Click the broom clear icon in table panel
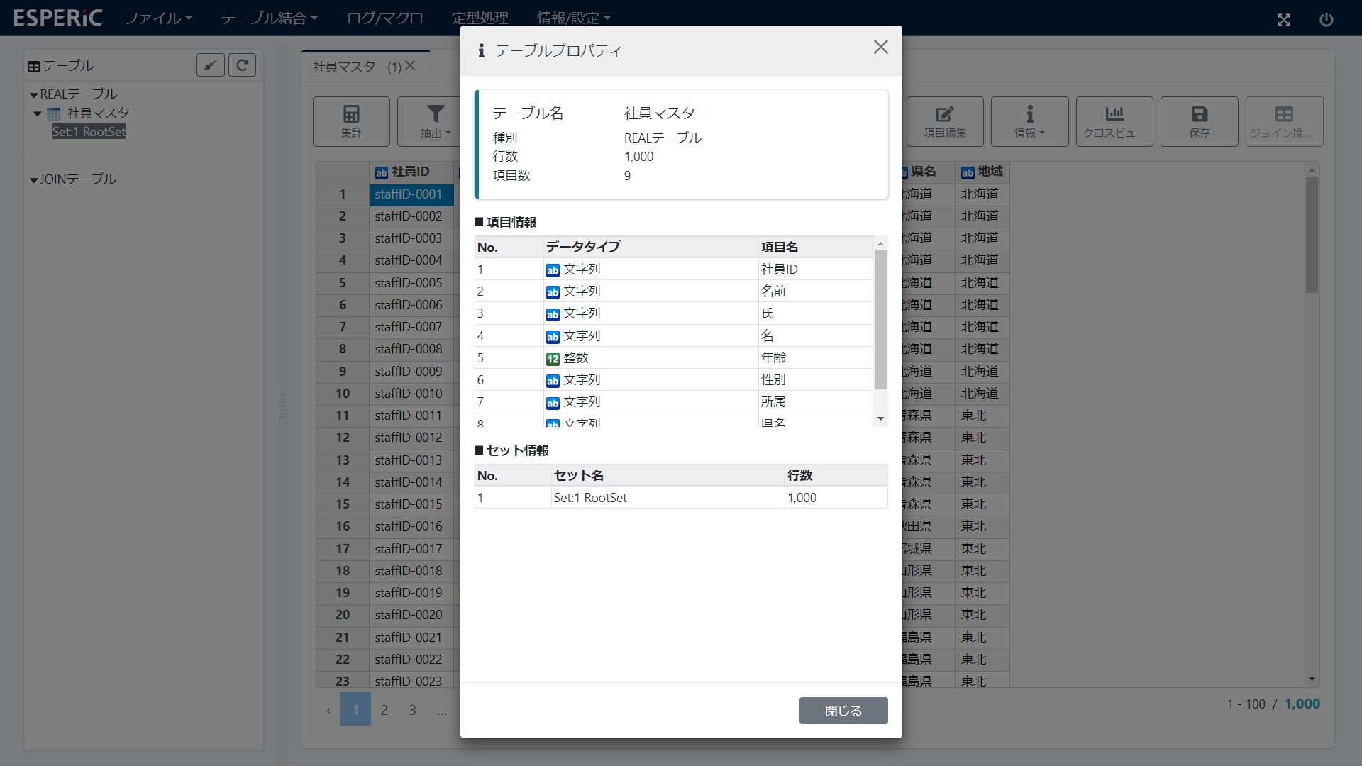 [x=211, y=65]
